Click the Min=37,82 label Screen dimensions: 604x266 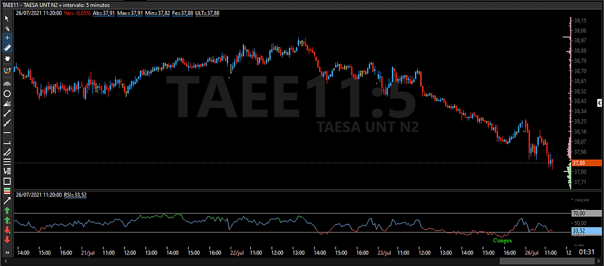tap(158, 13)
